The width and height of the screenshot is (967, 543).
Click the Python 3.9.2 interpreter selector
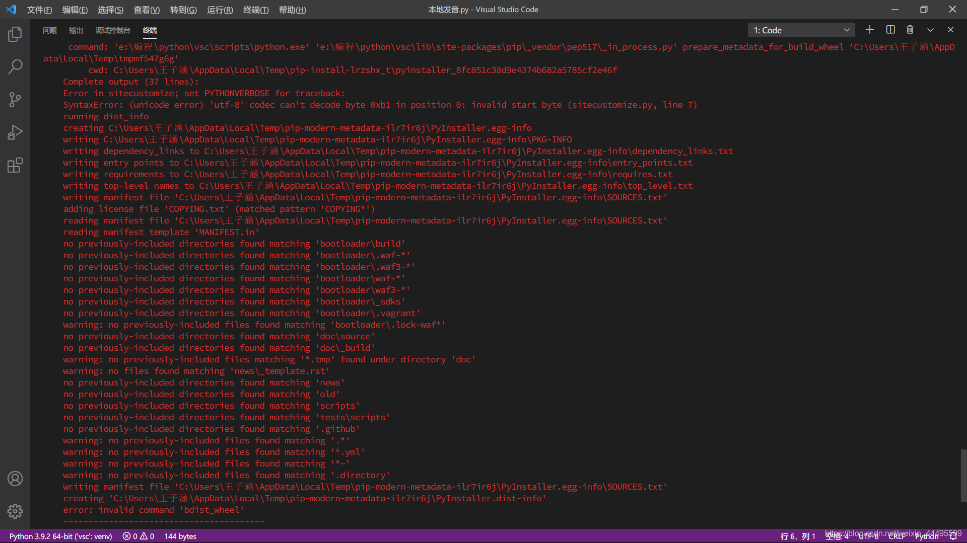(x=60, y=536)
